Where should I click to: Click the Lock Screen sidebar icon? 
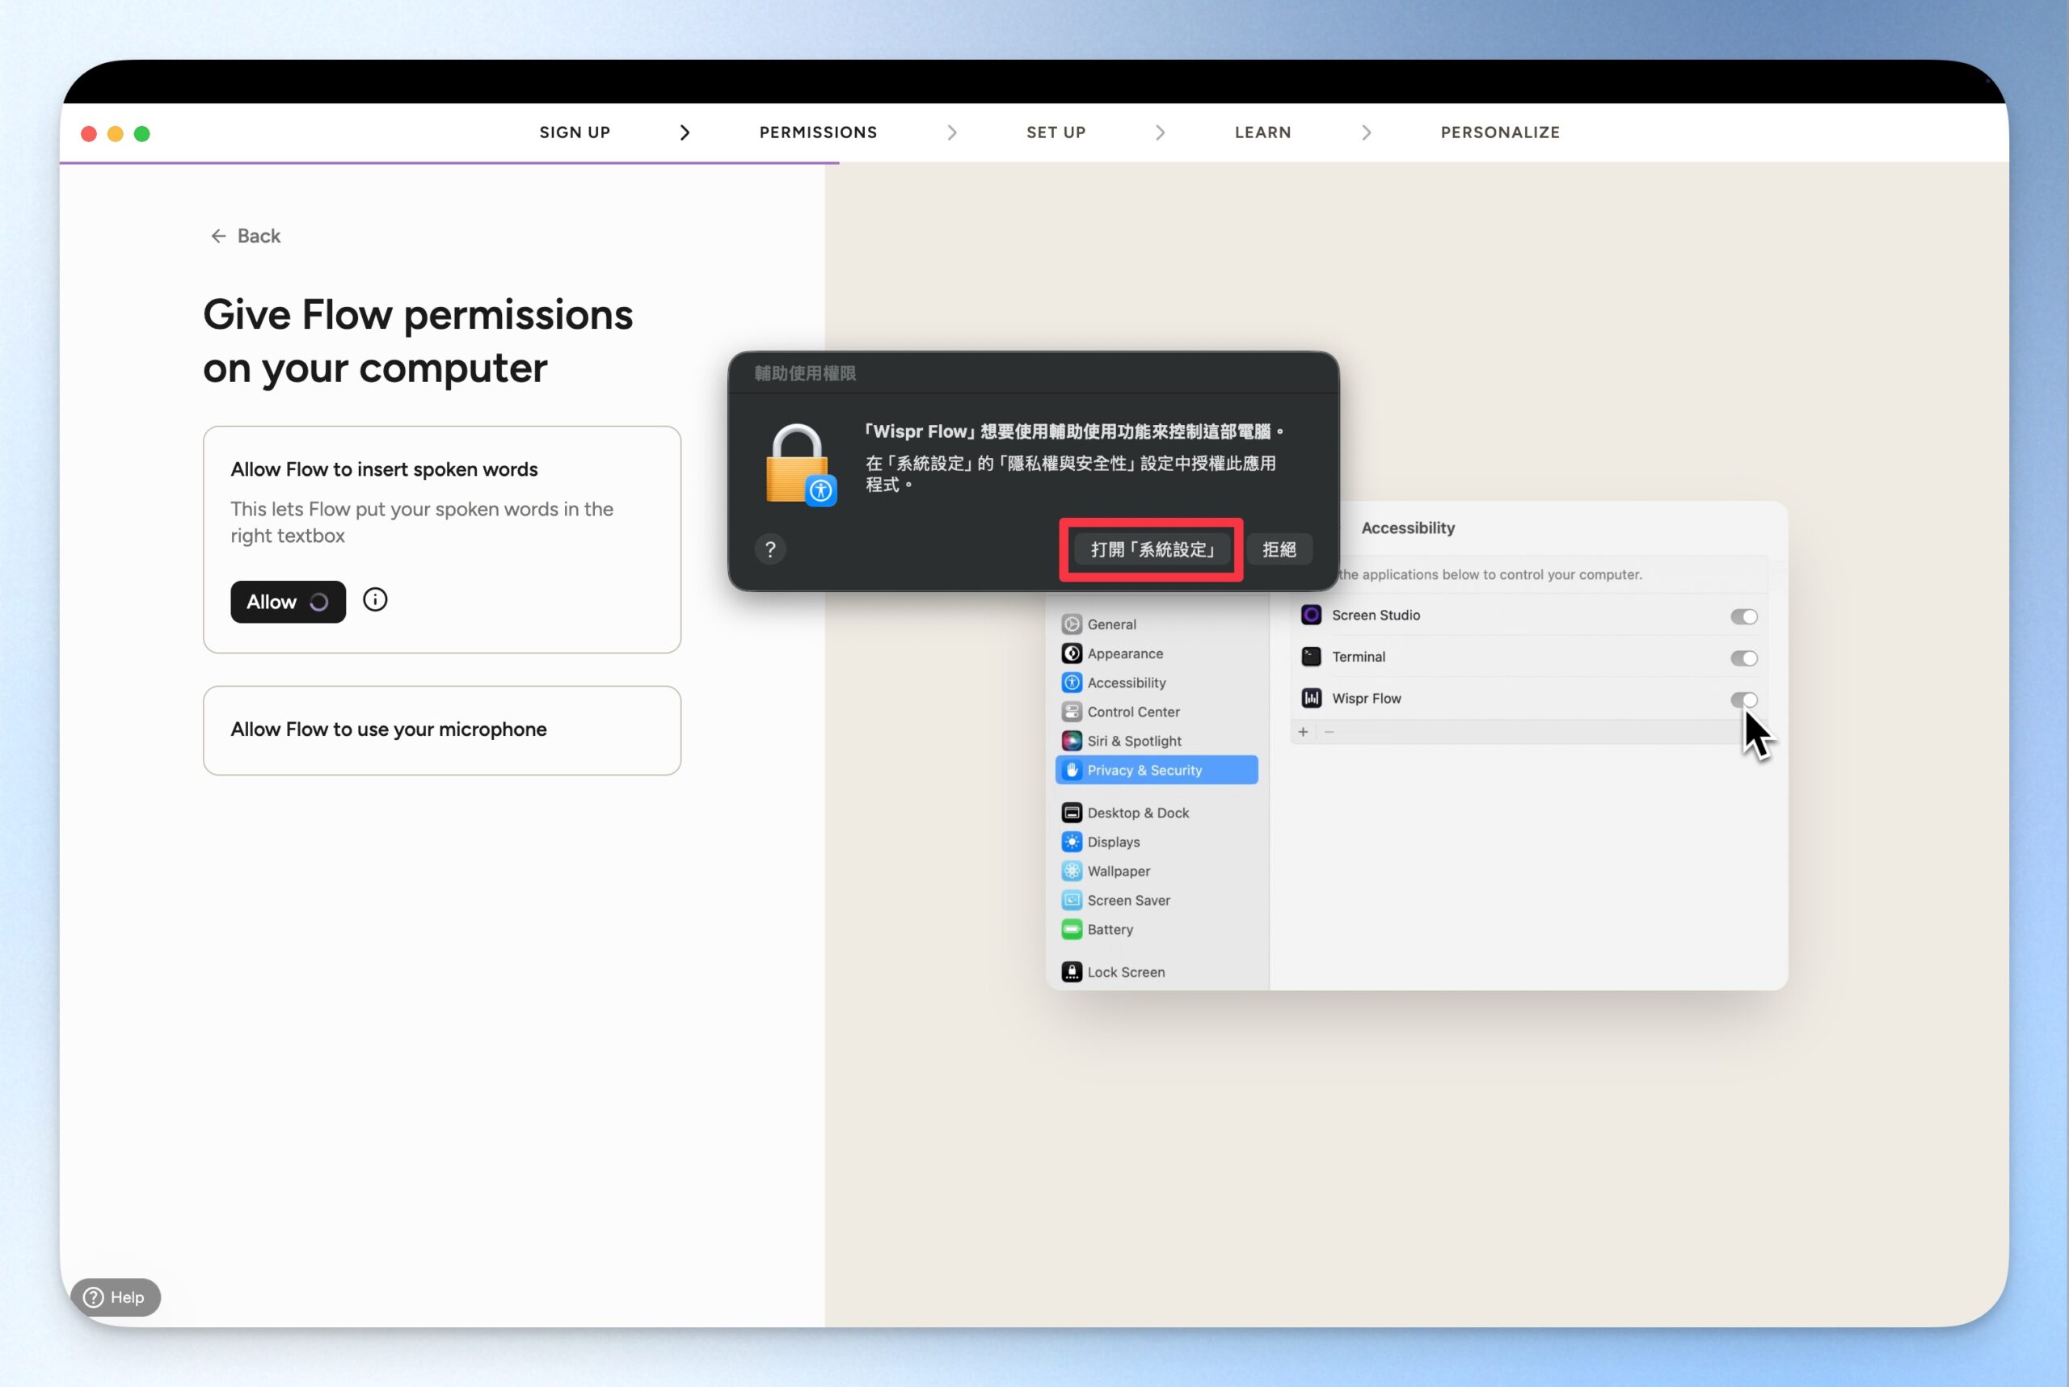point(1072,971)
